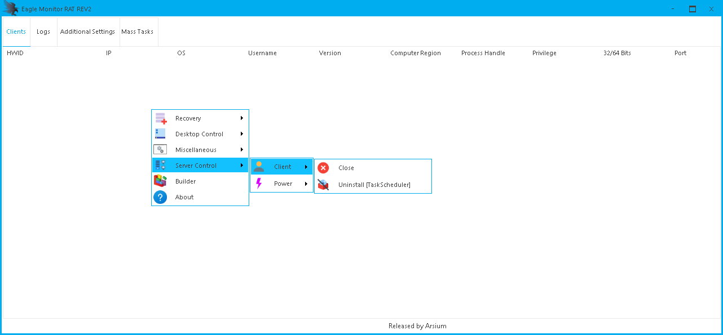Sort by the Username column header
This screenshot has width=723, height=335.
click(x=262, y=53)
